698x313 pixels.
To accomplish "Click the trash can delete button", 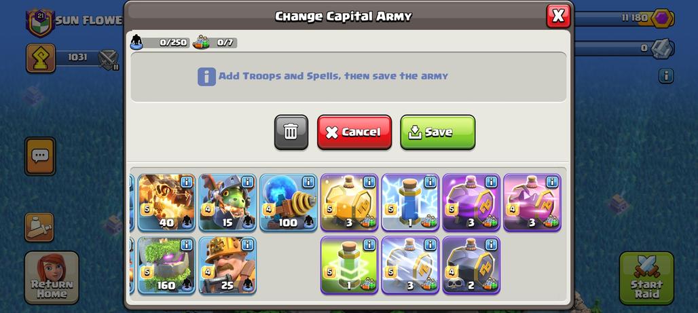I will point(291,132).
